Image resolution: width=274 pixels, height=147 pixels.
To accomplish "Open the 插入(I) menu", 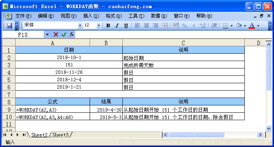I will click(91, 16).
